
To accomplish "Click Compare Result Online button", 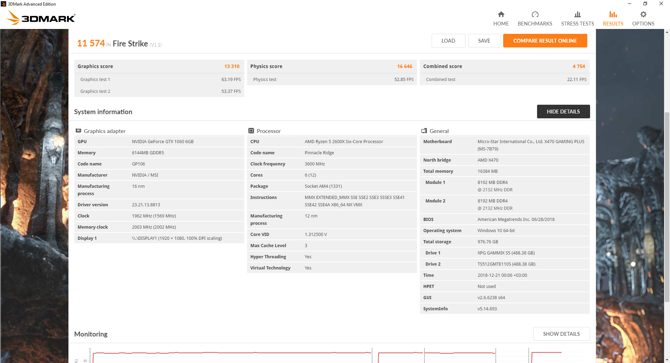I will pos(545,41).
